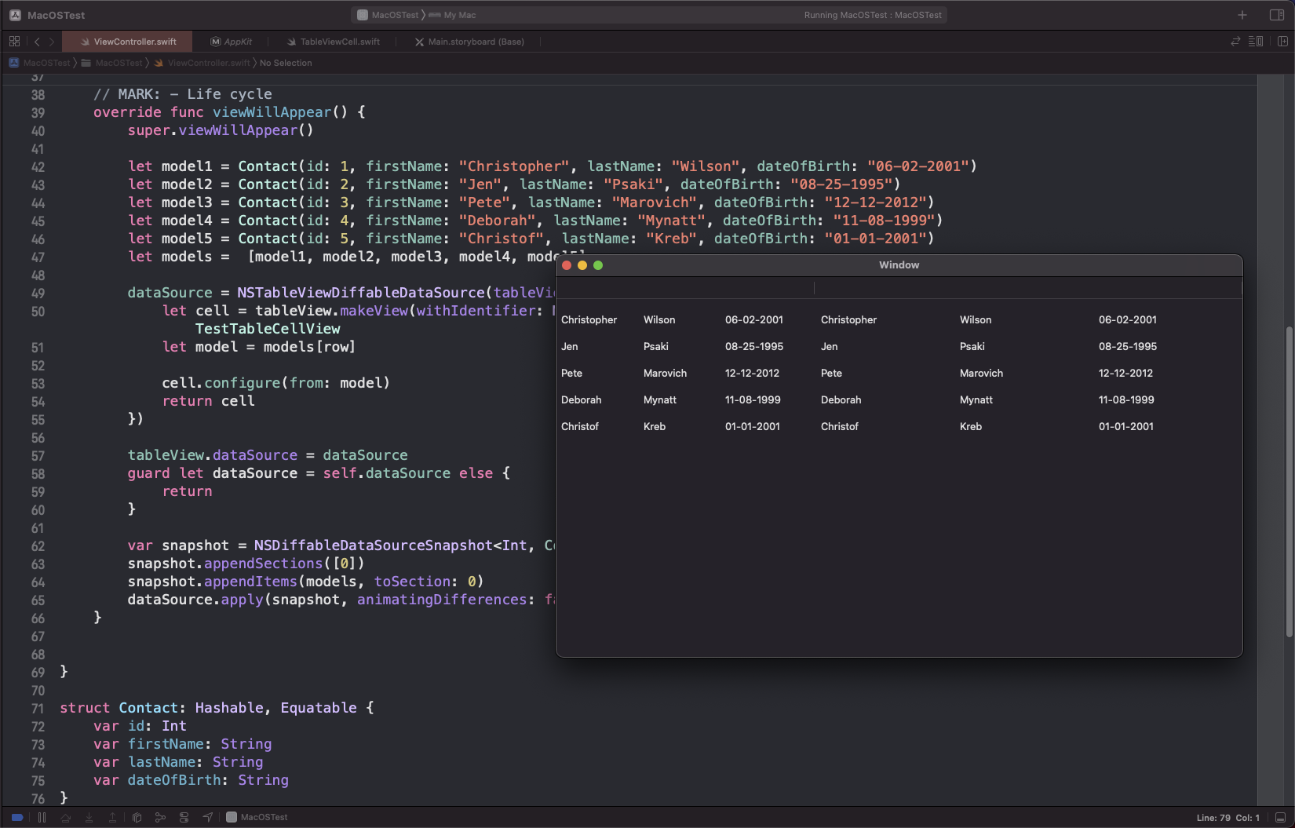Screen dimensions: 1295x828
Task: Click the Step Over debug button
Action: [x=66, y=817]
